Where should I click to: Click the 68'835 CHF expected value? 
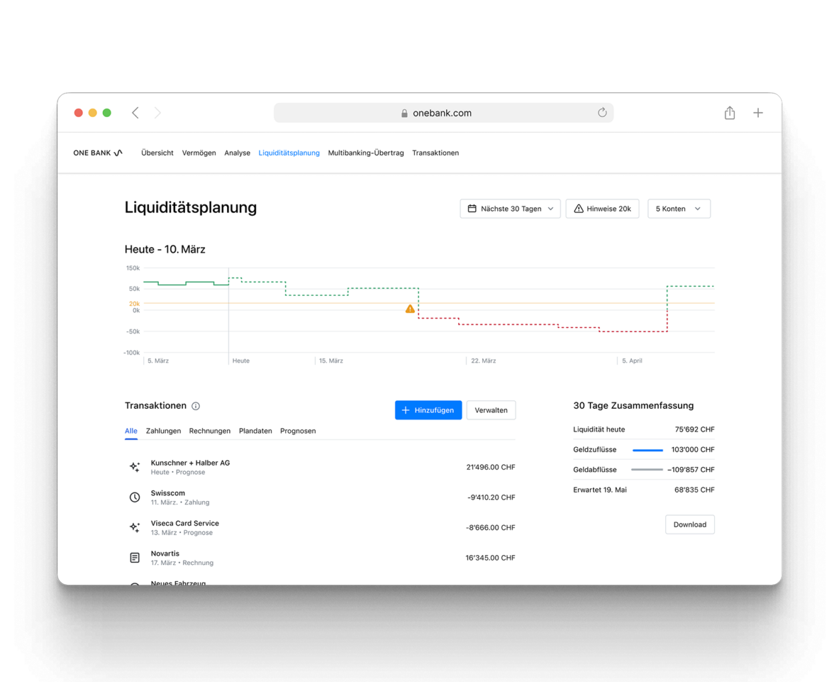(x=695, y=490)
